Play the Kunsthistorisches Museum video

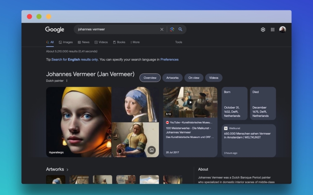(x=190, y=102)
